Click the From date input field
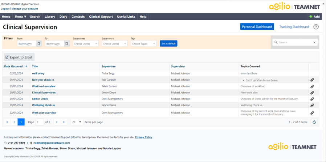This screenshot has height=162, width=326. pos(27,44)
